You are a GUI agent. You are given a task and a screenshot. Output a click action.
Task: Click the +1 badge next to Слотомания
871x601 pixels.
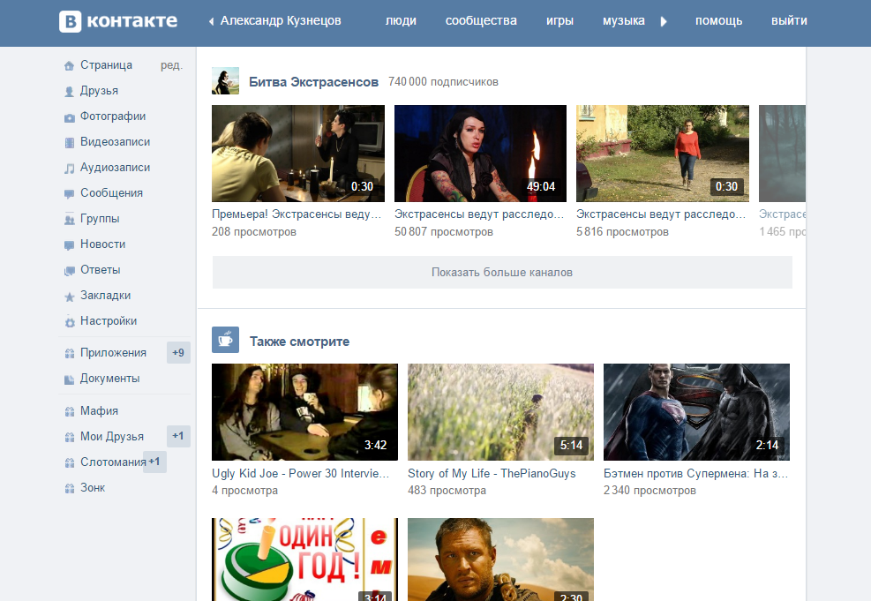coord(154,462)
